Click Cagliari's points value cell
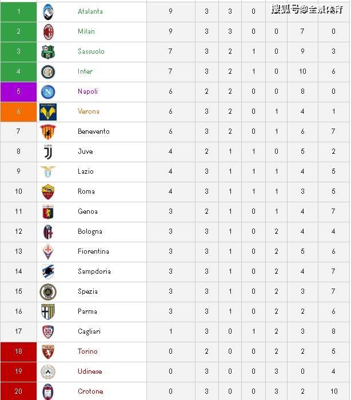The width and height of the screenshot is (351, 400). pos(170,331)
